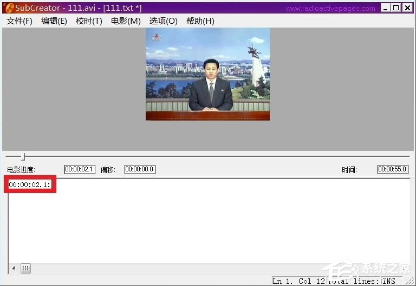Screen dimensions: 416x286
Task: Open the 选项(O) menu
Action: pyautogui.click(x=163, y=21)
